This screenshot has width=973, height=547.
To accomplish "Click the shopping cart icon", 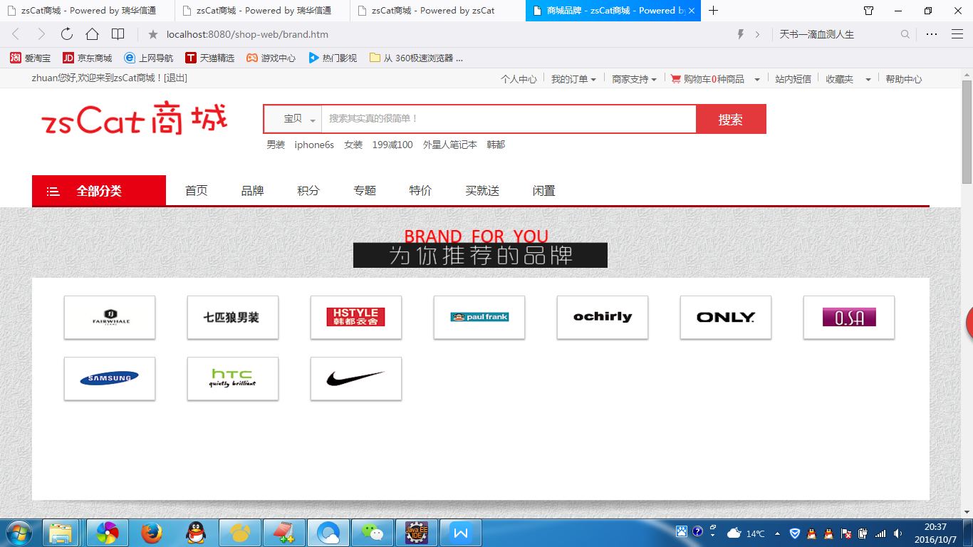I will pyautogui.click(x=675, y=79).
